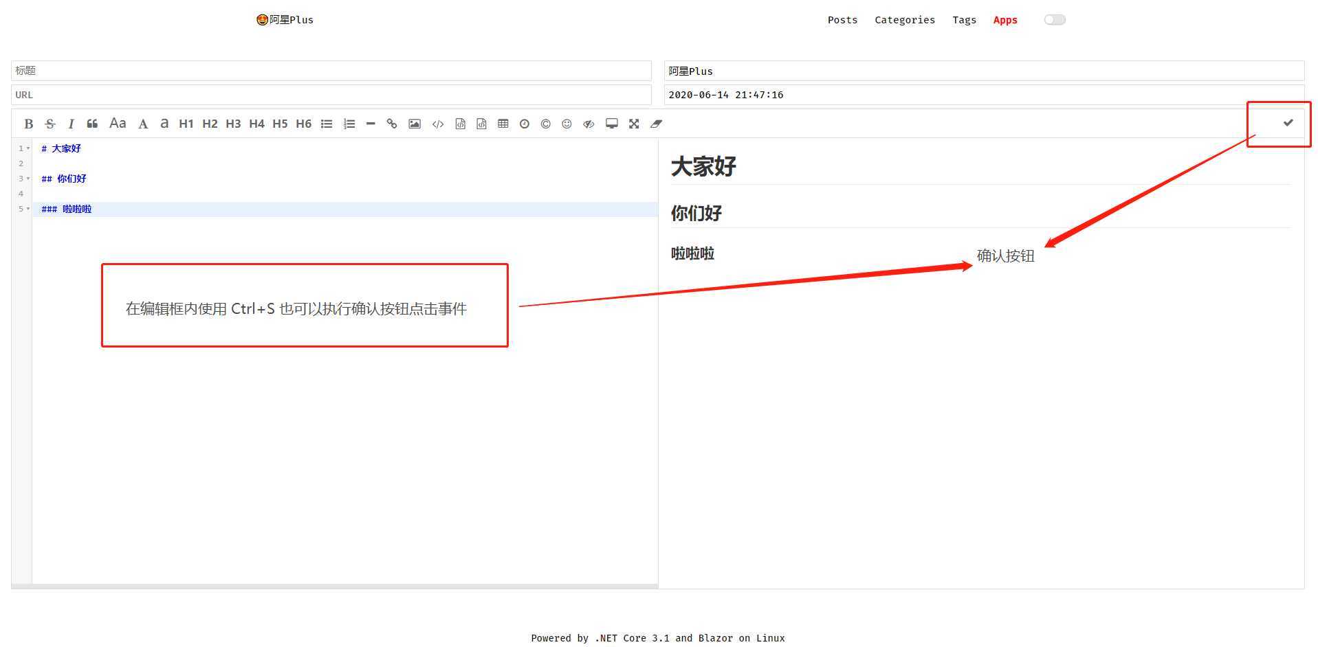Insert an ordered numbered list

point(349,124)
